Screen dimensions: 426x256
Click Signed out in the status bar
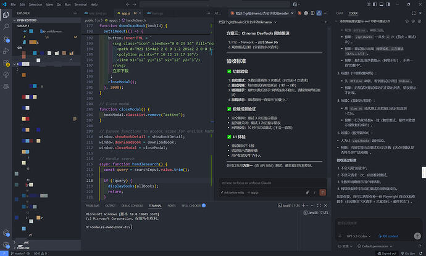pos(387,254)
